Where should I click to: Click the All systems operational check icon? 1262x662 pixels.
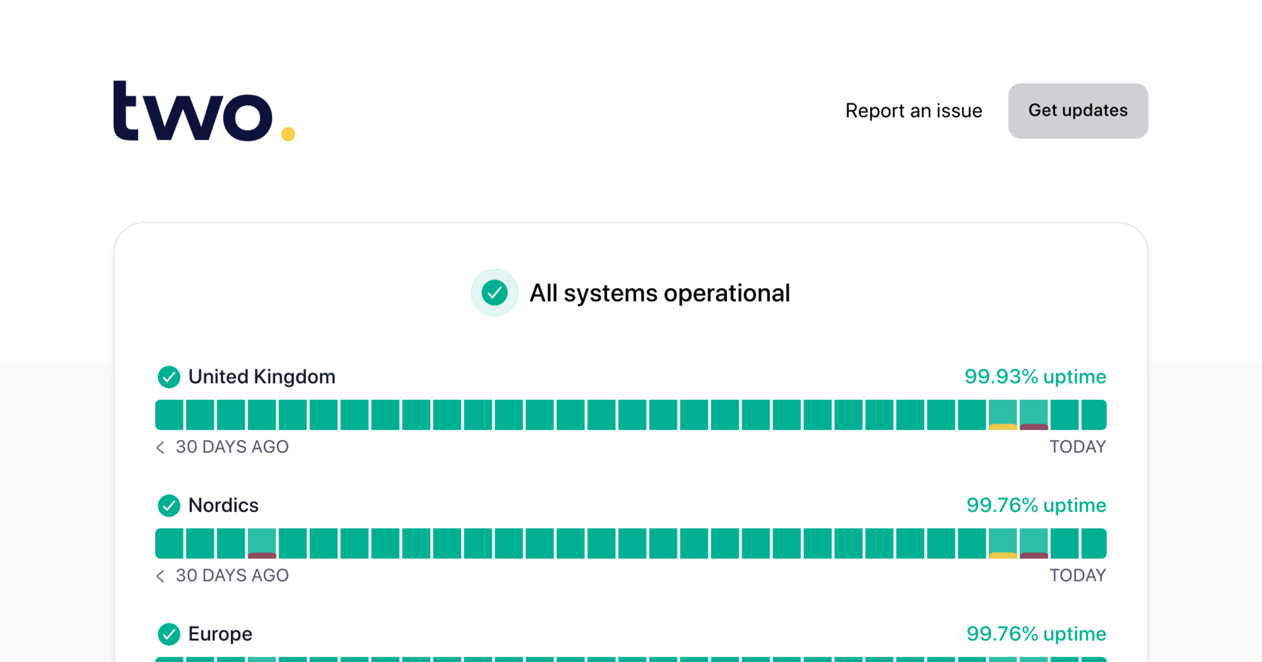494,293
